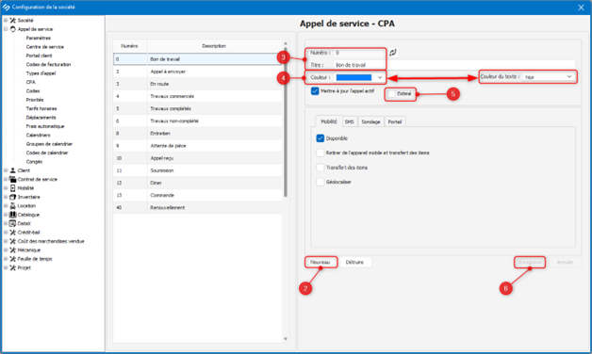The image size is (592, 354).
Task: Click the app logo in title bar
Action: pyautogui.click(x=6, y=8)
